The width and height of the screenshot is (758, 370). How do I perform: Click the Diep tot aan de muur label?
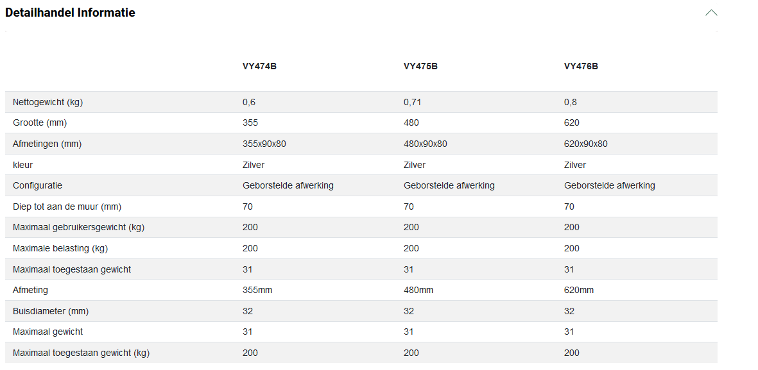(x=67, y=206)
